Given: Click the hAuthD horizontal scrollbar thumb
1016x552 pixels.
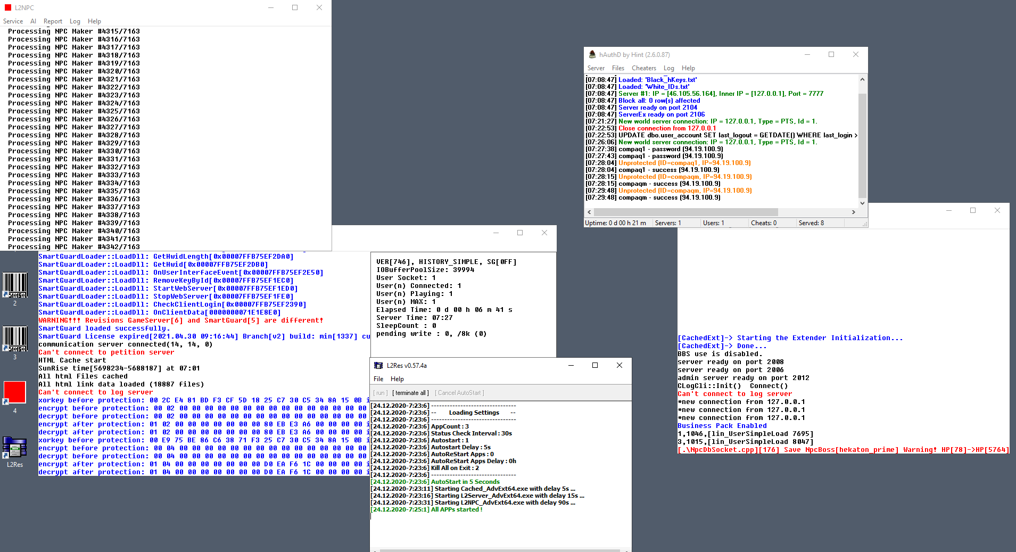Looking at the screenshot, I should (685, 212).
